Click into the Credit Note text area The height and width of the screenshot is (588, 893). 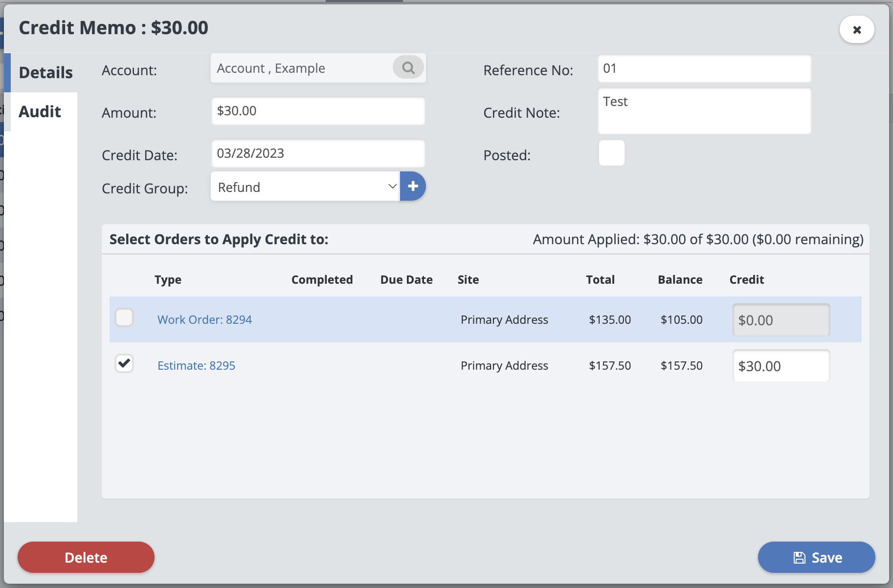point(704,111)
